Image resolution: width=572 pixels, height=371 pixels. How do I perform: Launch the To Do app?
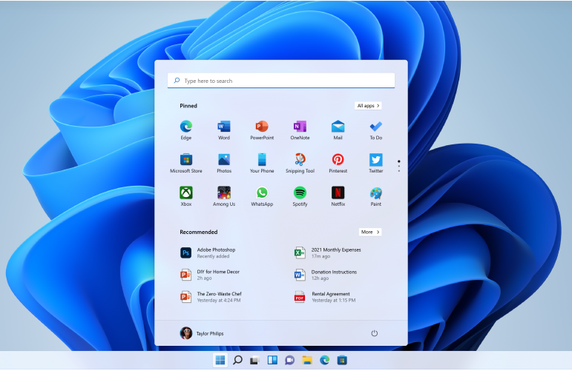[x=375, y=130]
